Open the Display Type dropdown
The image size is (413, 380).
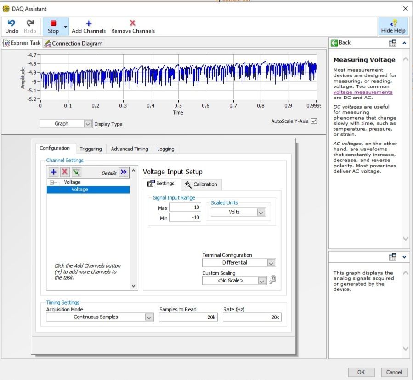88,124
